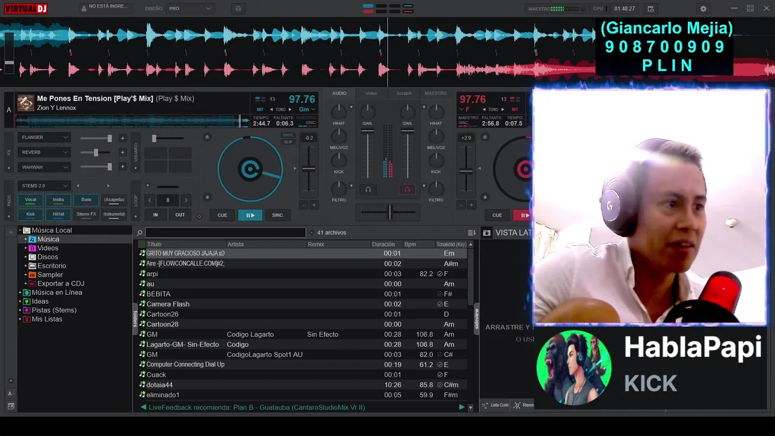Open the FLANGER effect dropdown

44,137
